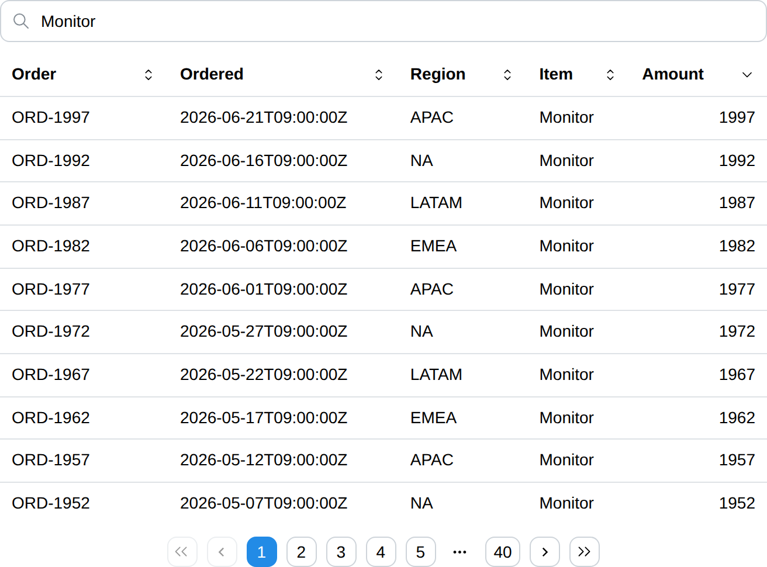Go to last page double-chevron button
767x567 pixels.
coord(585,552)
